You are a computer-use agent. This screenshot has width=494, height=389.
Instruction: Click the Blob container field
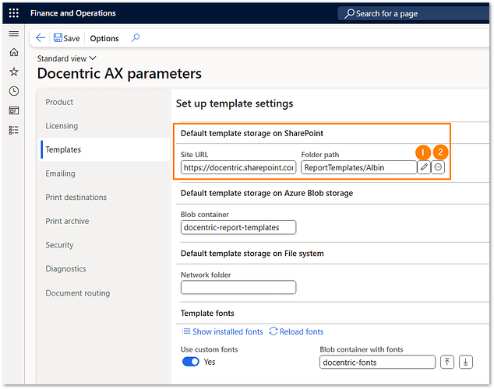[238, 227]
